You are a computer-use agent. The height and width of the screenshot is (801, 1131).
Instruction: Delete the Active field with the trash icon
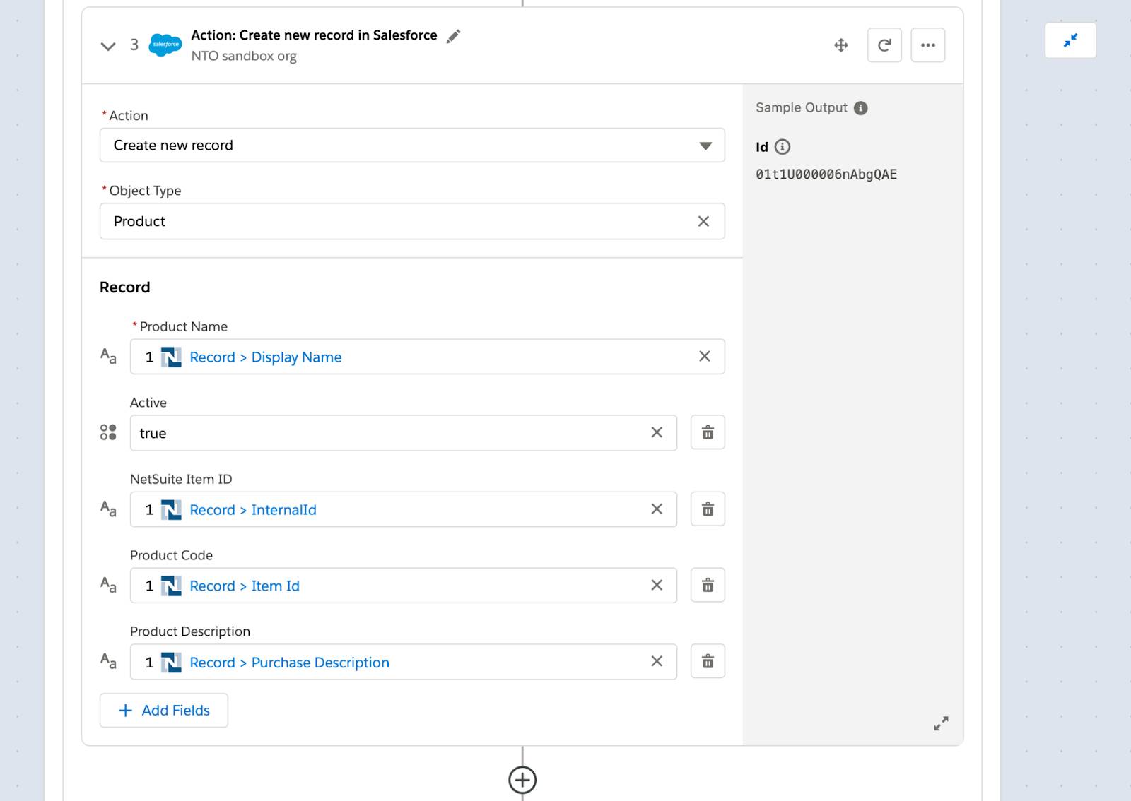pyautogui.click(x=707, y=432)
